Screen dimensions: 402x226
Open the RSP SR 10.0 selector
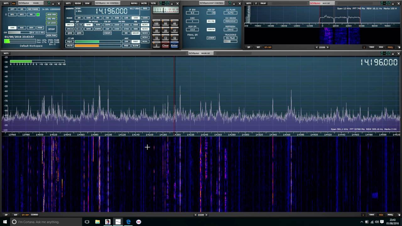(x=192, y=30)
